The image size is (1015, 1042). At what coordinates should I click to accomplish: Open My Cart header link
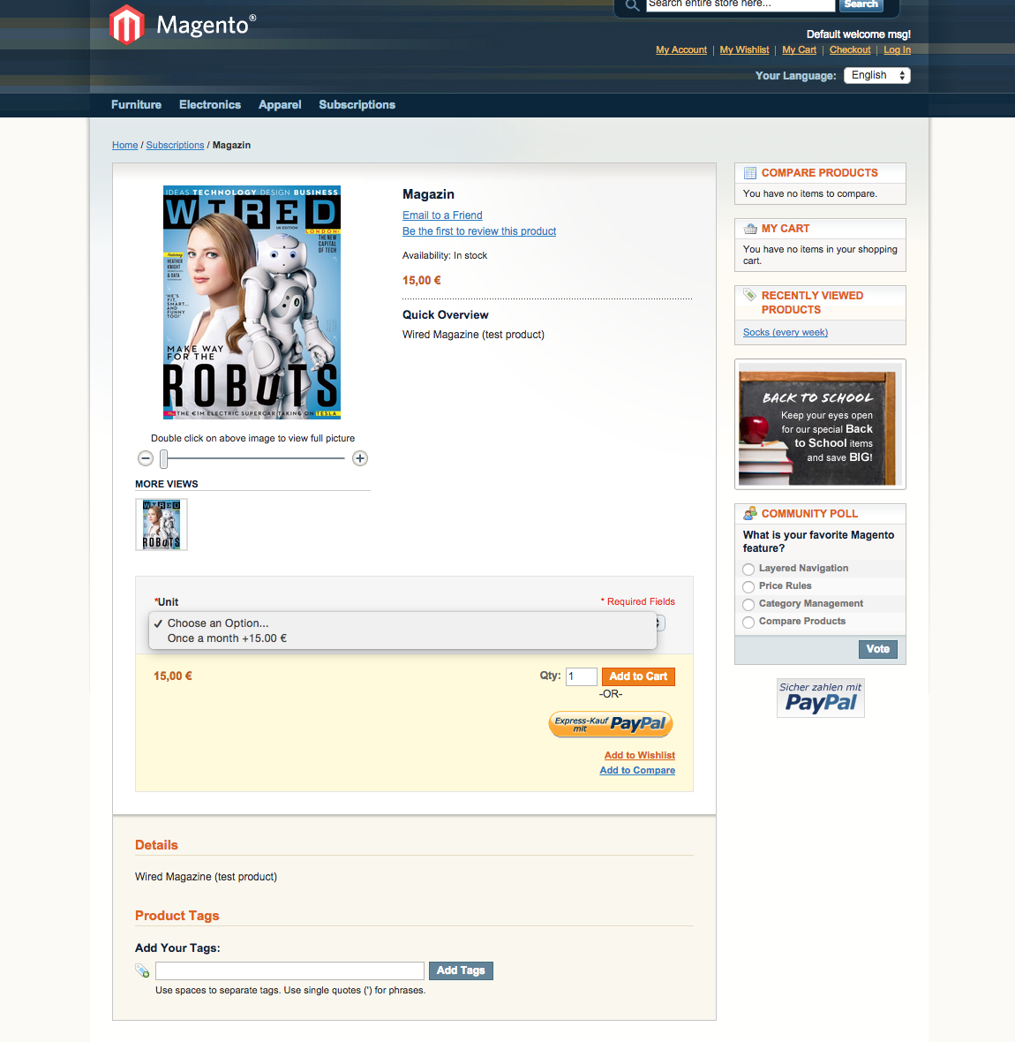coord(799,49)
